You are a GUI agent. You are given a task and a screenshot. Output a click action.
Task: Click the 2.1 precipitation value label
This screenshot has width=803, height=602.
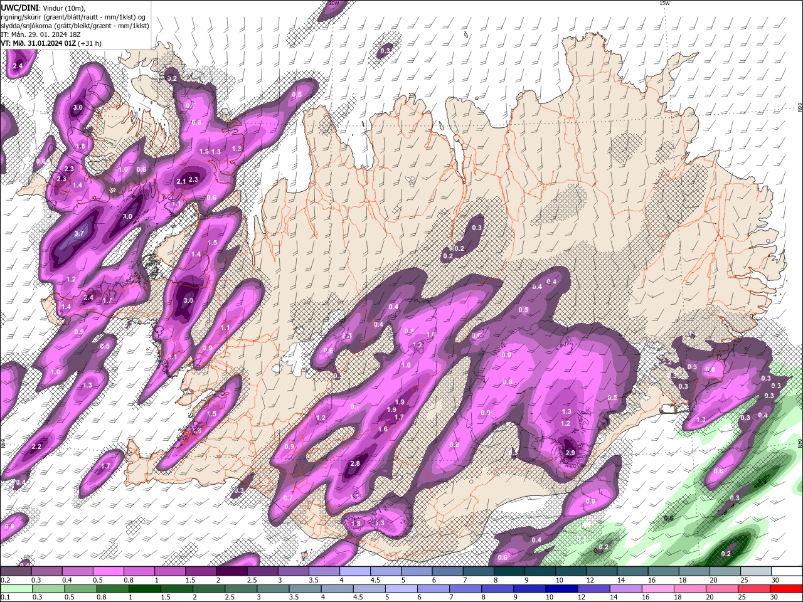click(x=181, y=181)
